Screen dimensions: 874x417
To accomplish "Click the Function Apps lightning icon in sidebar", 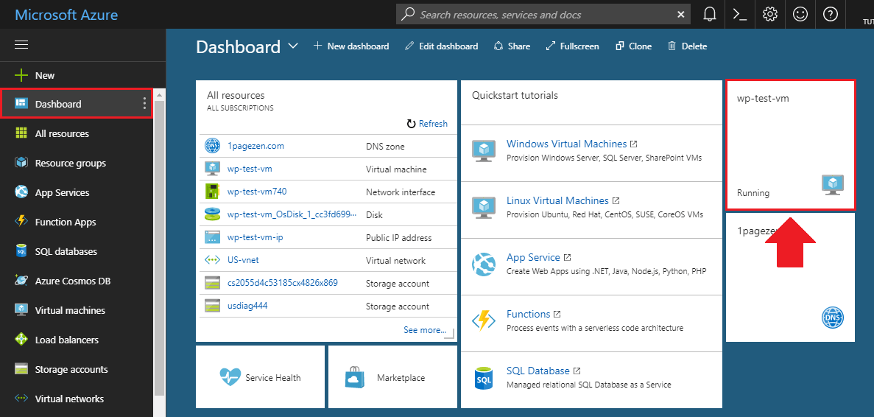I will [x=21, y=222].
